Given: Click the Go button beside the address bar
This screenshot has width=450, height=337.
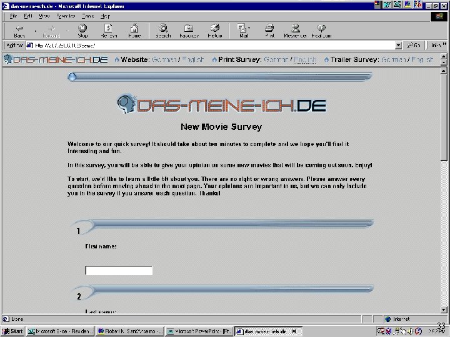Looking at the screenshot, I should click(x=414, y=46).
